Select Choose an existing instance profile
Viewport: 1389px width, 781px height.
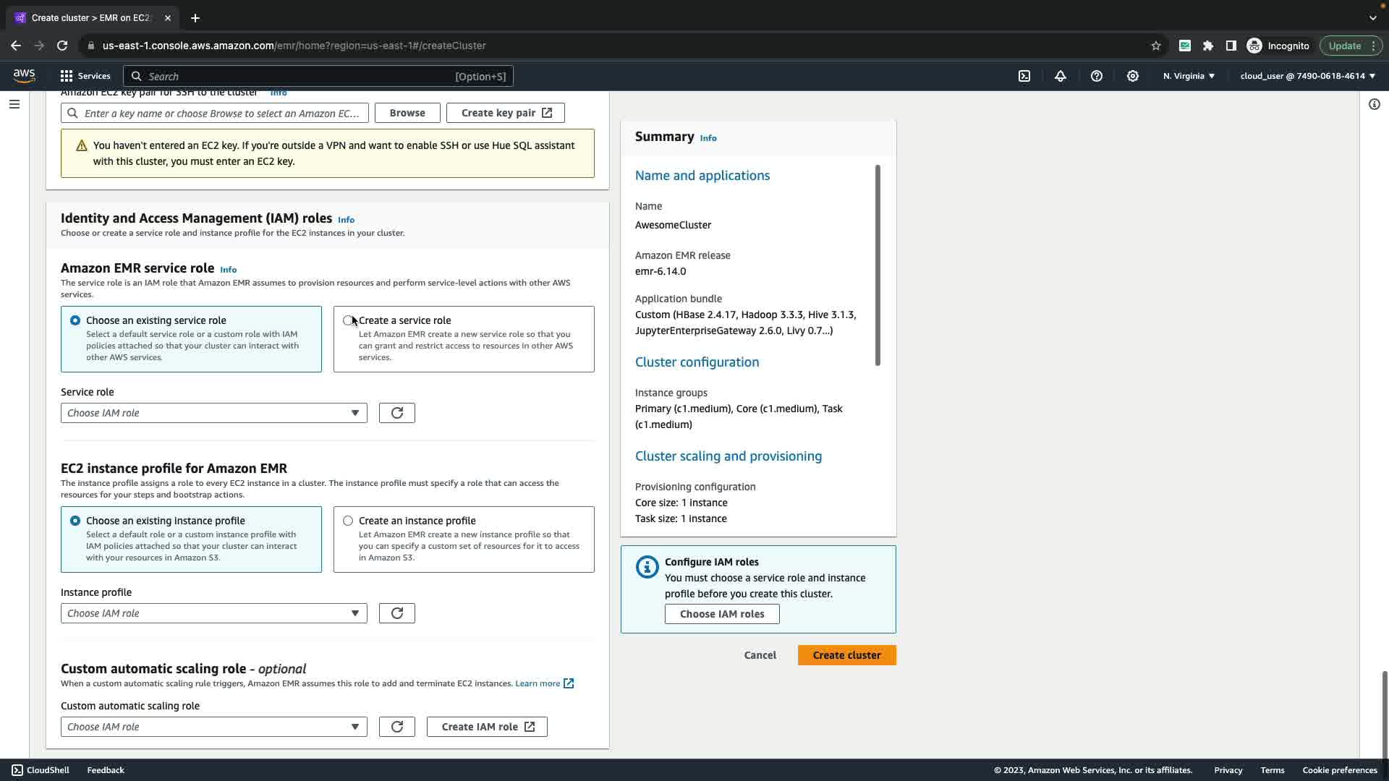pyautogui.click(x=75, y=521)
